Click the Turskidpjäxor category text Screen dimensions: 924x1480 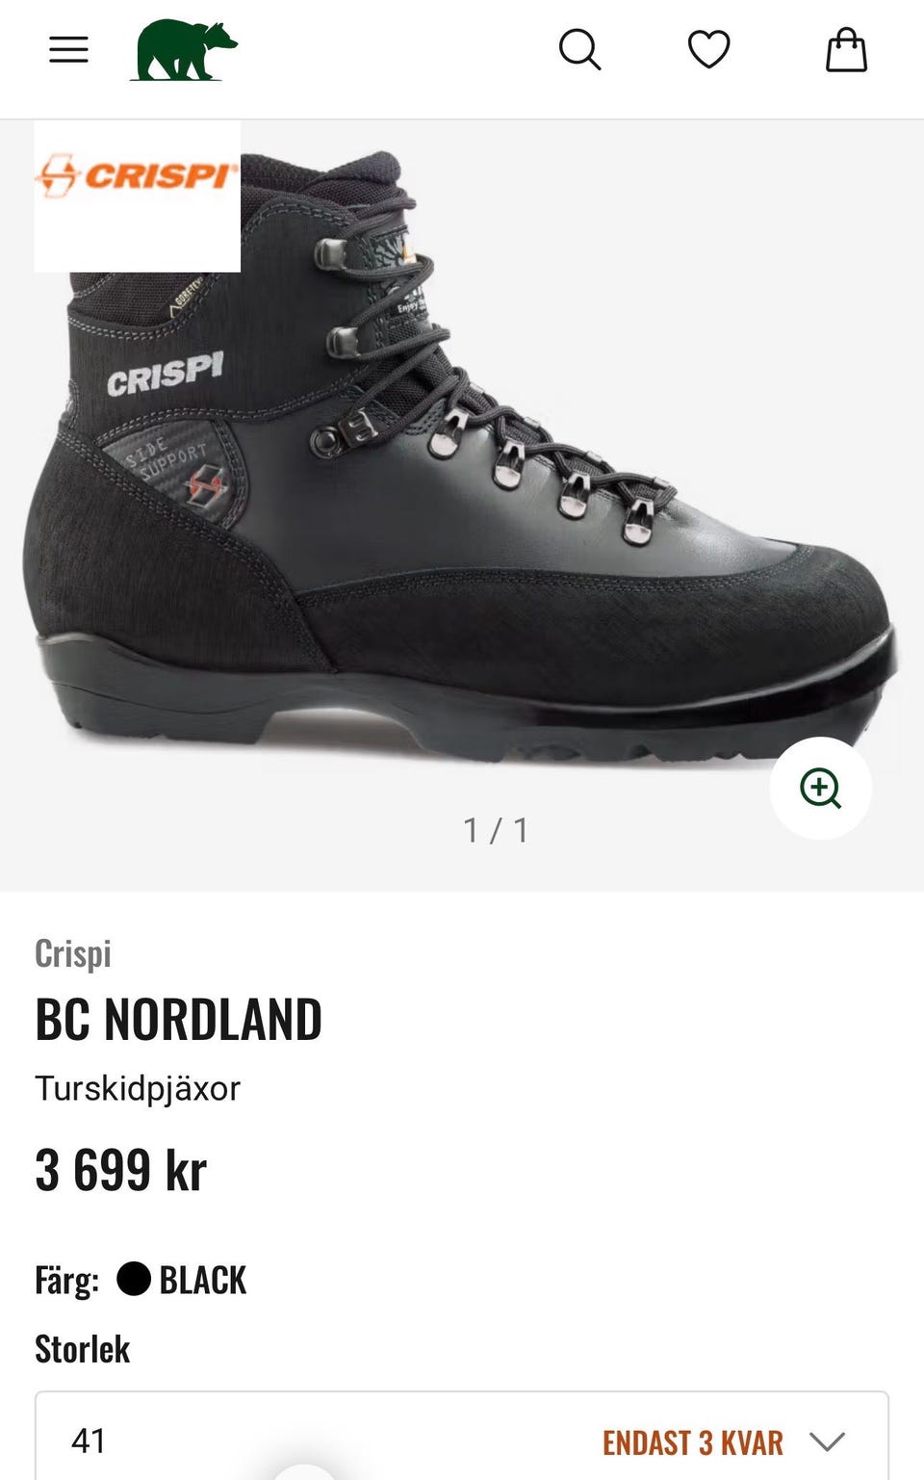(x=138, y=1089)
